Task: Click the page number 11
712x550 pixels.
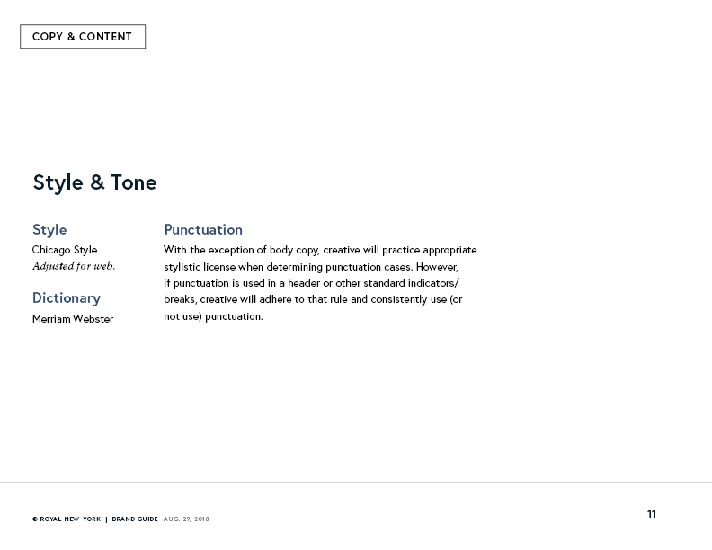Action: 652,514
